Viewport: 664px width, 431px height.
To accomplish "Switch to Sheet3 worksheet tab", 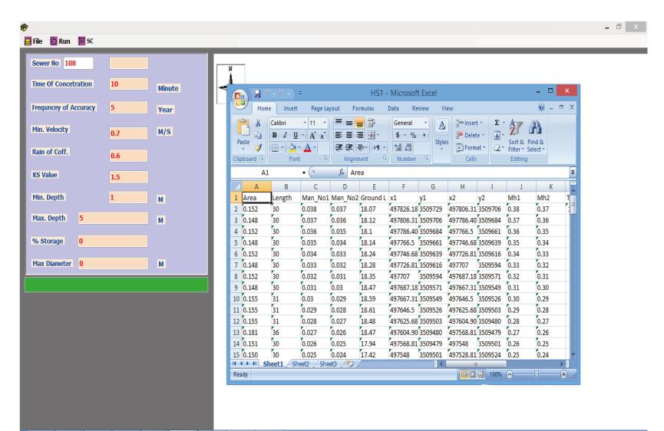I will click(329, 364).
